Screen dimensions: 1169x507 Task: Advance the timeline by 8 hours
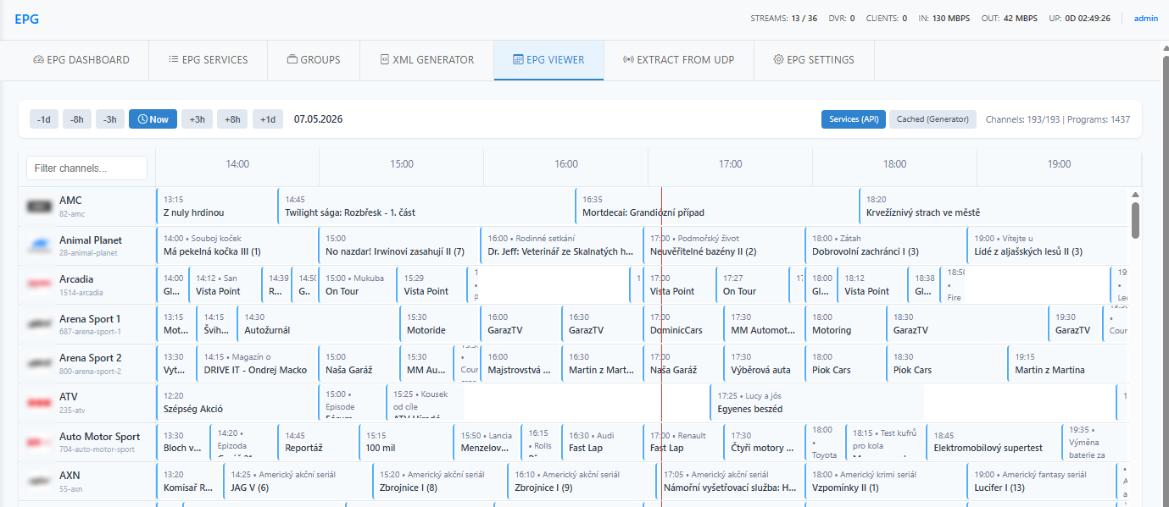click(x=232, y=119)
